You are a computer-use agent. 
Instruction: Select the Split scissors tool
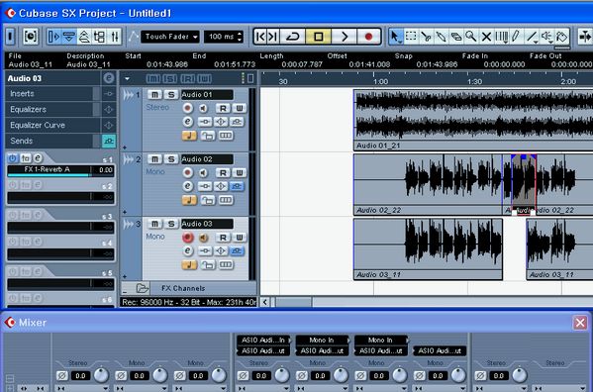[x=426, y=37]
